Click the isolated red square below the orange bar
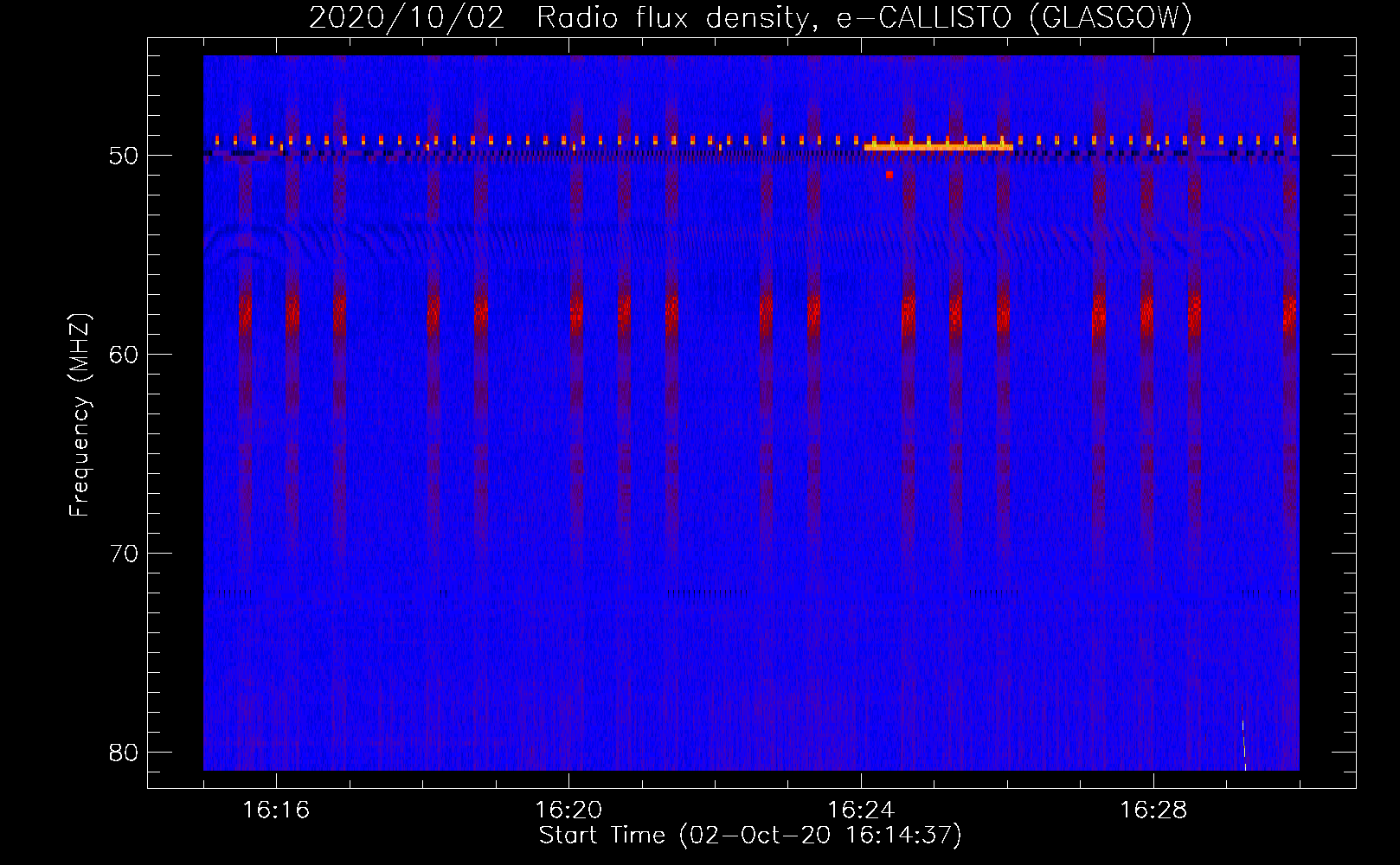This screenshot has width=1400, height=865. point(889,175)
